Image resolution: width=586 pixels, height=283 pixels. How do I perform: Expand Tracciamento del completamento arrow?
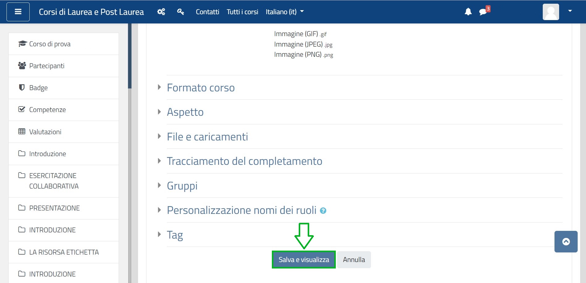[x=159, y=161]
